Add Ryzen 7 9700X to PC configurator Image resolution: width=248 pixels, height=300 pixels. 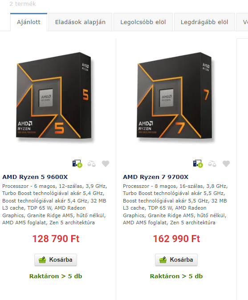click(x=198, y=164)
